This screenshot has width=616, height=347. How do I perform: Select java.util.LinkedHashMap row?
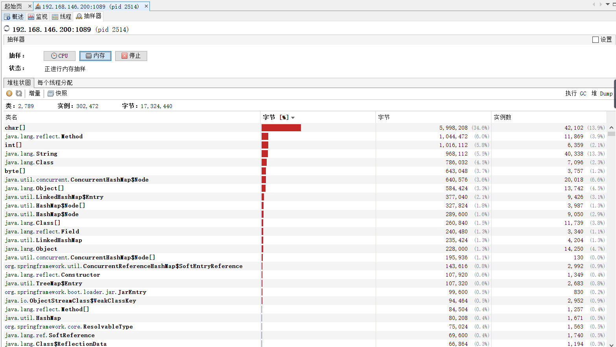coord(306,240)
